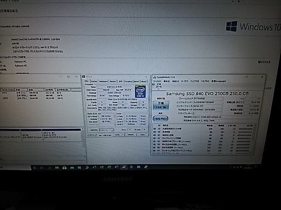Open the ファイル(F) menu in CrystalDiskInfo
This screenshot has width=281, height=210.
click(x=158, y=81)
